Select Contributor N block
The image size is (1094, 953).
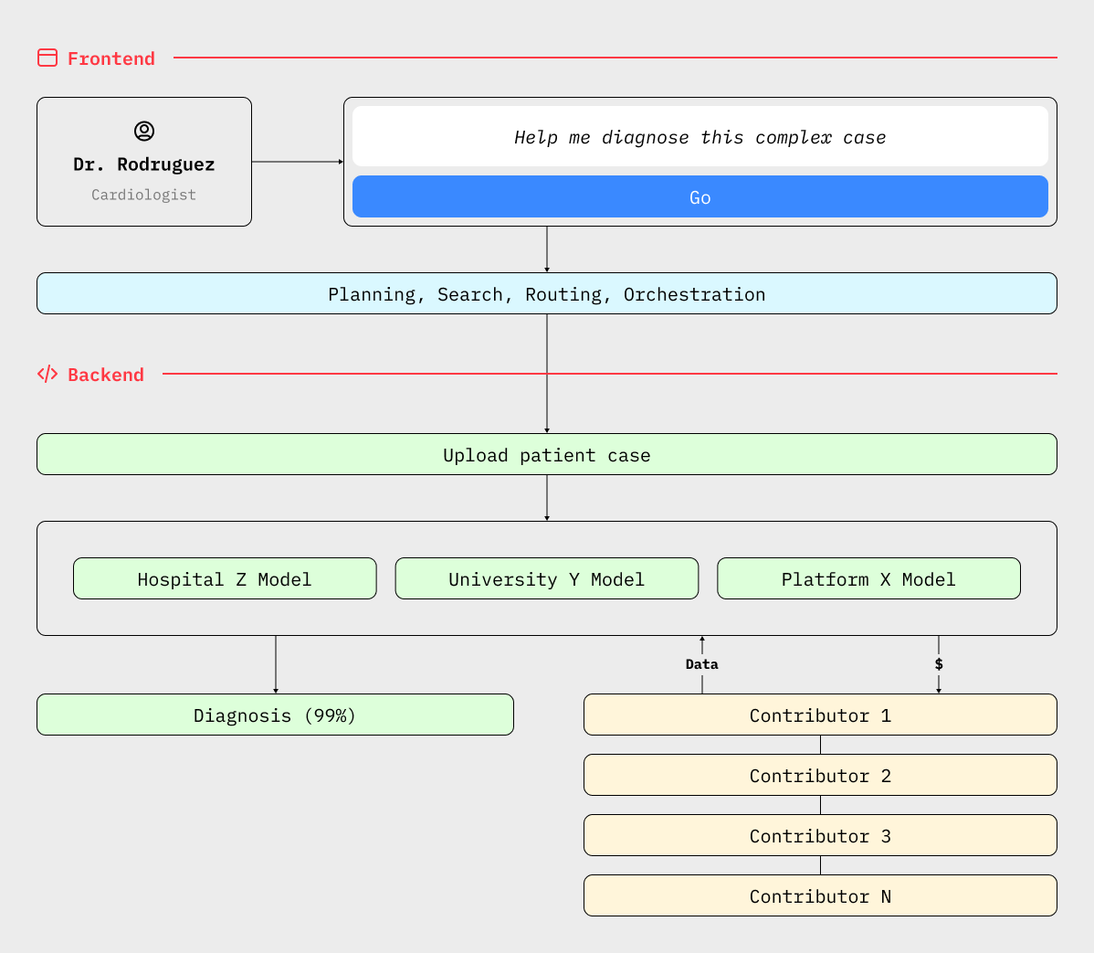coord(820,895)
